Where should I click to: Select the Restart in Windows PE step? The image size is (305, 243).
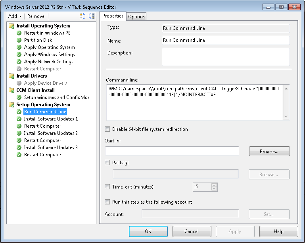click(47, 33)
